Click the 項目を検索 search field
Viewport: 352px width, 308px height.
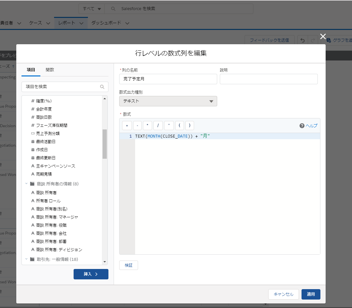point(65,87)
